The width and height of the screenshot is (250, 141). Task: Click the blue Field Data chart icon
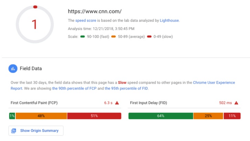click(x=13, y=69)
